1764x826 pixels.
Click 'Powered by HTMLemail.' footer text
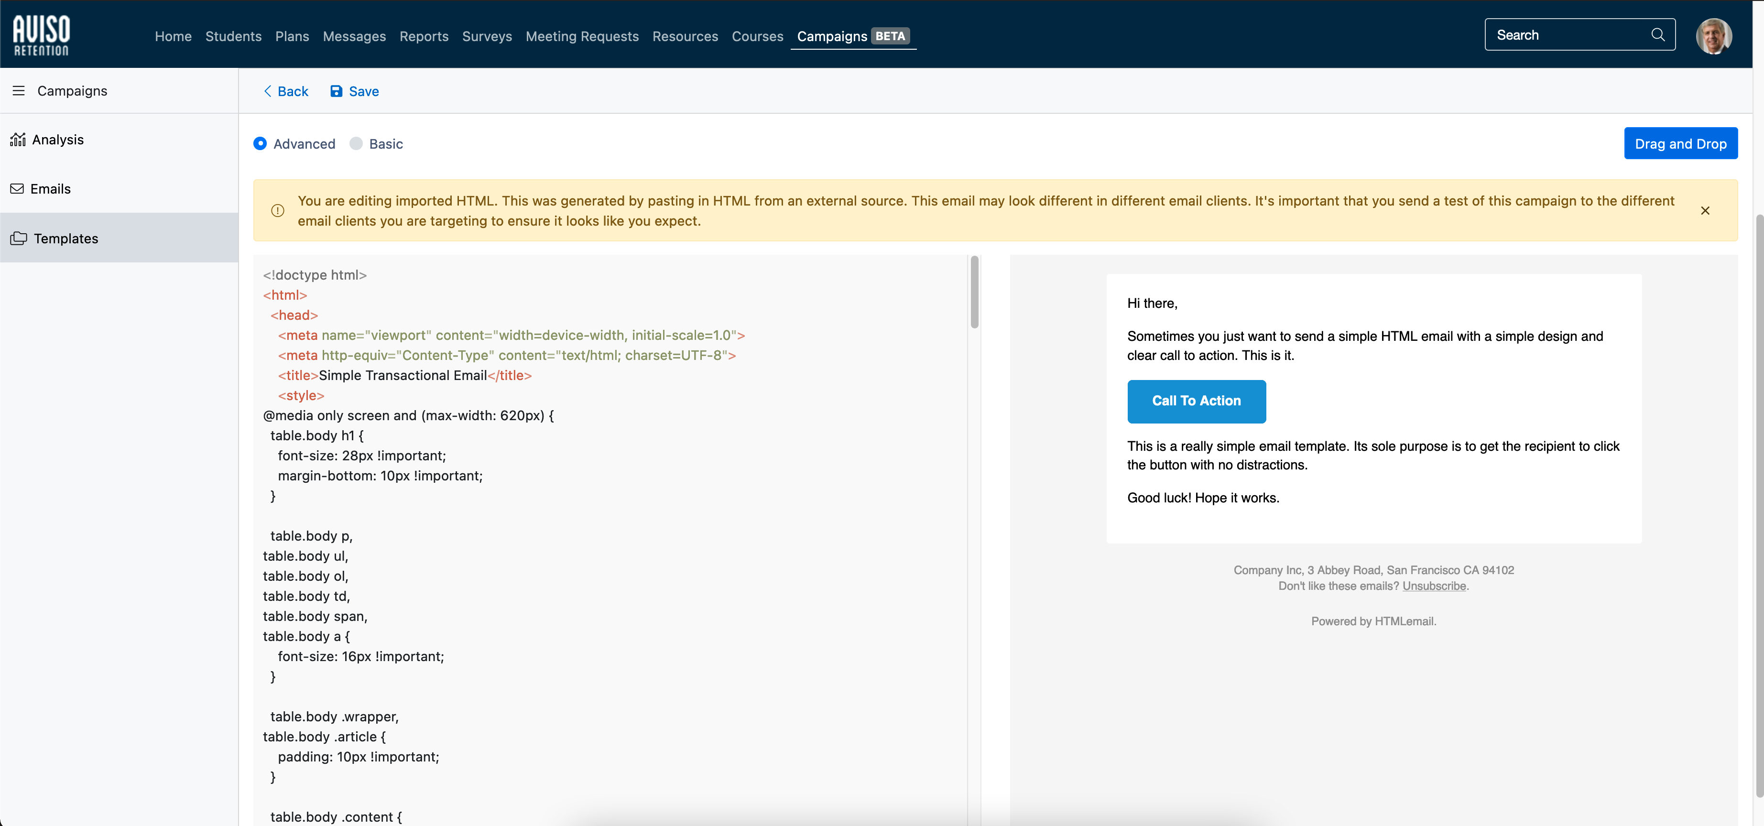1374,621
